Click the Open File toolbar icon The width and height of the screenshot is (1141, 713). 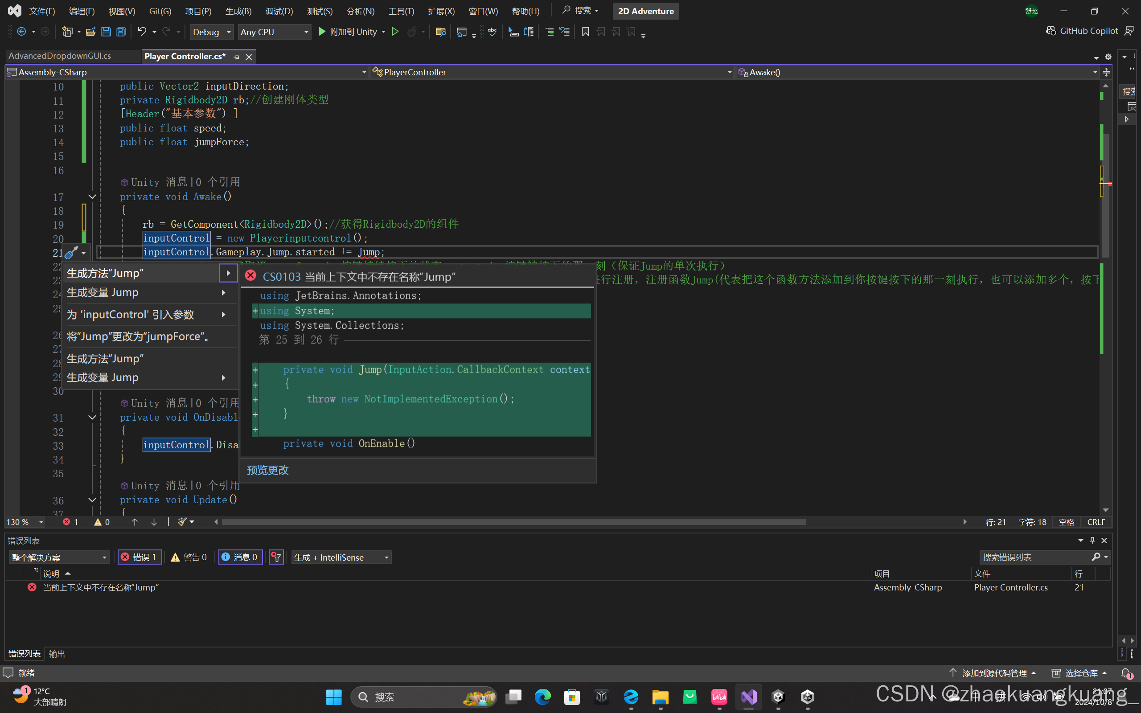click(x=90, y=32)
